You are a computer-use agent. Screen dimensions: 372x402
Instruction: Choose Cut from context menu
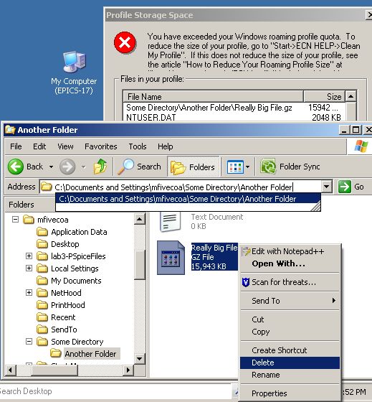coord(290,319)
